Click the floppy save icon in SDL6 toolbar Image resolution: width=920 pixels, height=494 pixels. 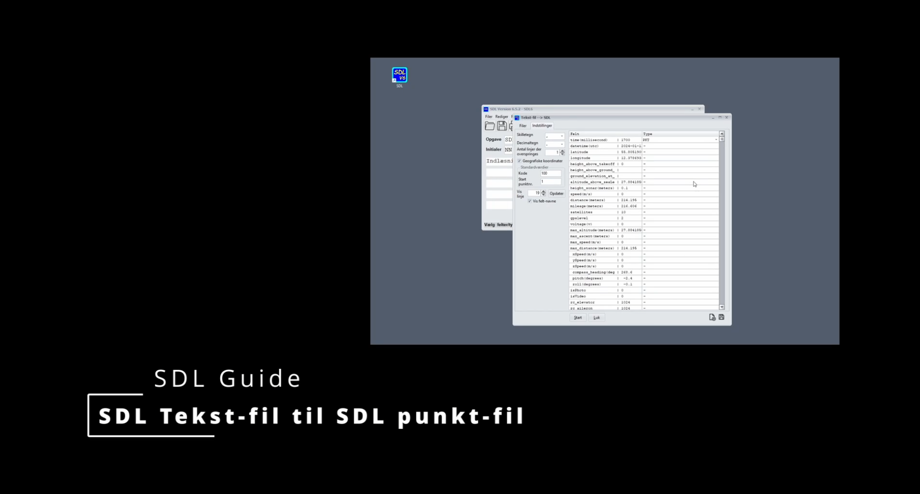(x=501, y=126)
